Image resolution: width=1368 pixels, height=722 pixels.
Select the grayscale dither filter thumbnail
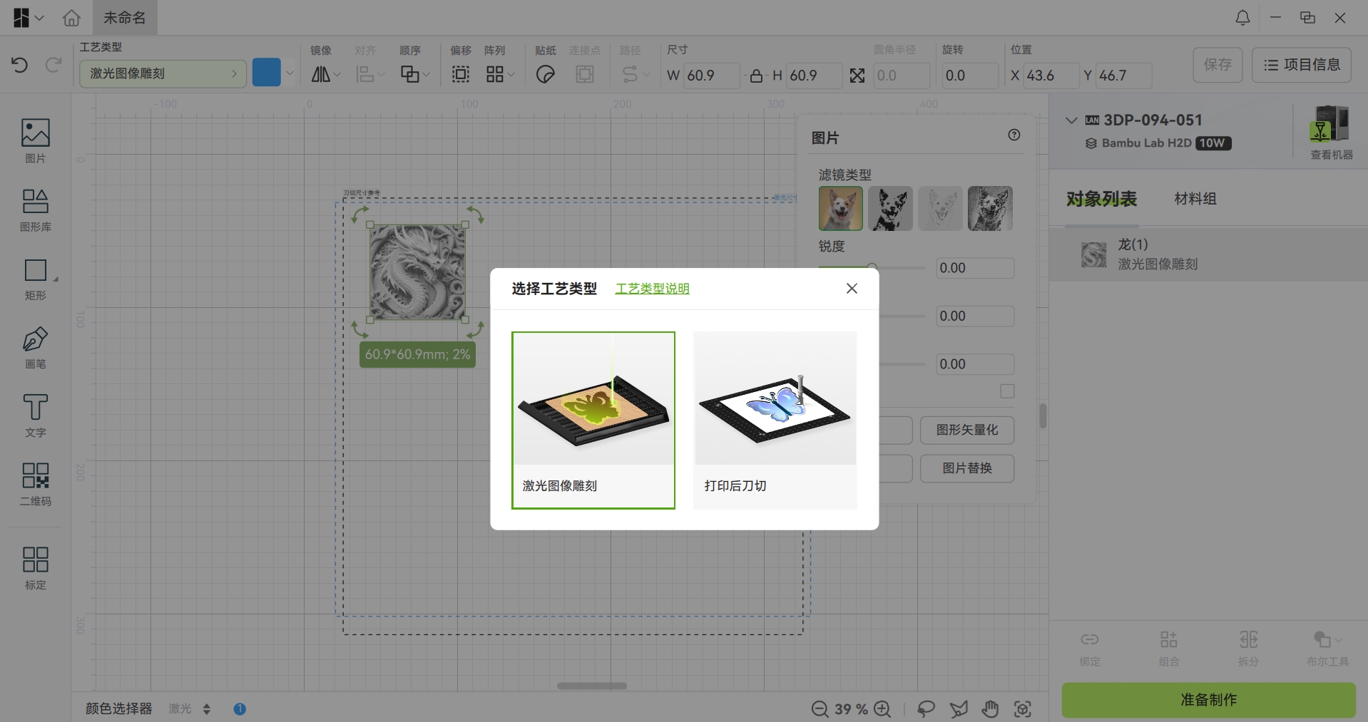(990, 208)
